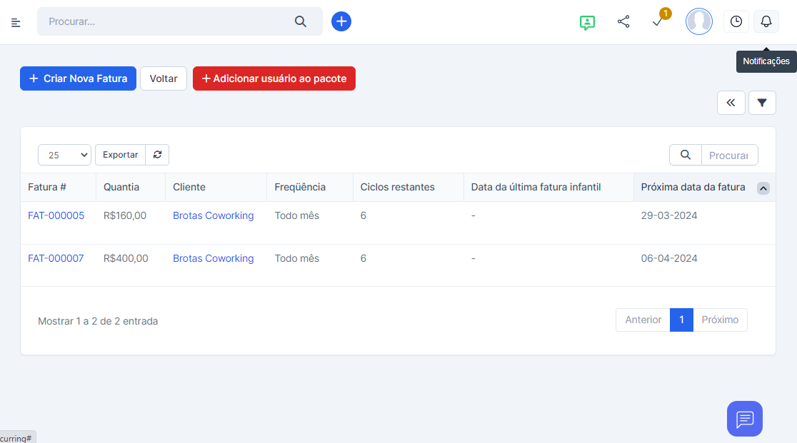Click the table filter funnel icon
797x443 pixels.
(762, 103)
